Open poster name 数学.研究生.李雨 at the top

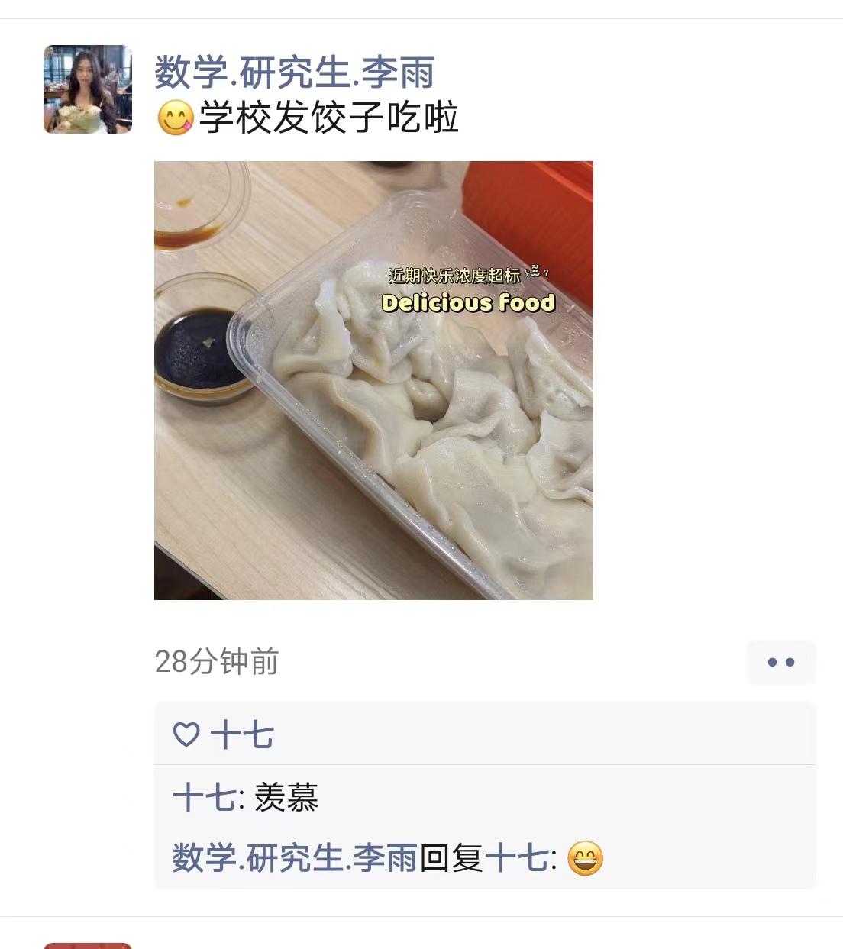point(295,73)
